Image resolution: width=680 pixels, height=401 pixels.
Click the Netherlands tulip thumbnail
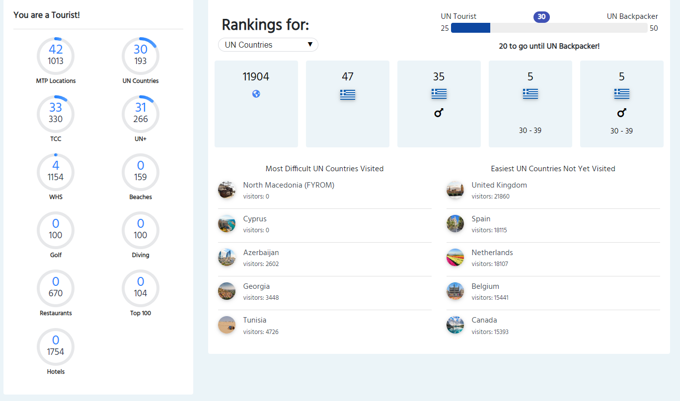pos(455,258)
